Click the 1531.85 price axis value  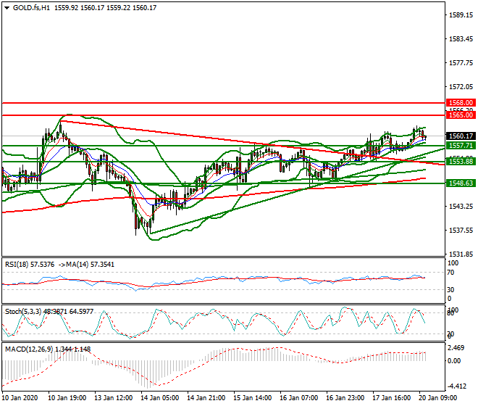pyautogui.click(x=461, y=254)
